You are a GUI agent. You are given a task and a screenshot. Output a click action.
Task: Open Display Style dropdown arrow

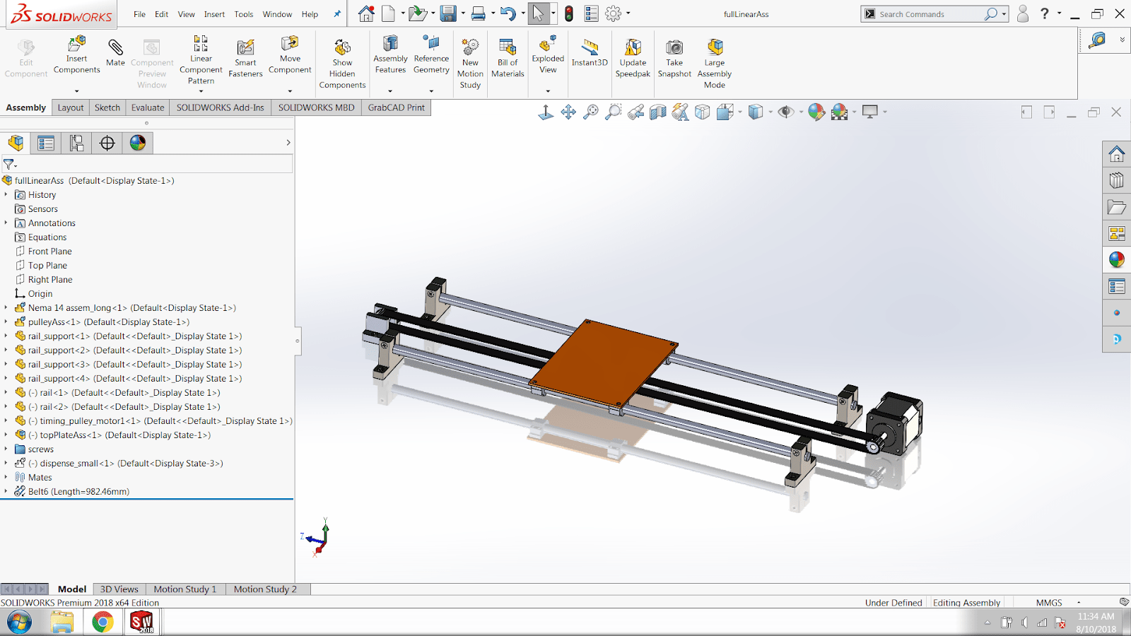pyautogui.click(x=770, y=112)
